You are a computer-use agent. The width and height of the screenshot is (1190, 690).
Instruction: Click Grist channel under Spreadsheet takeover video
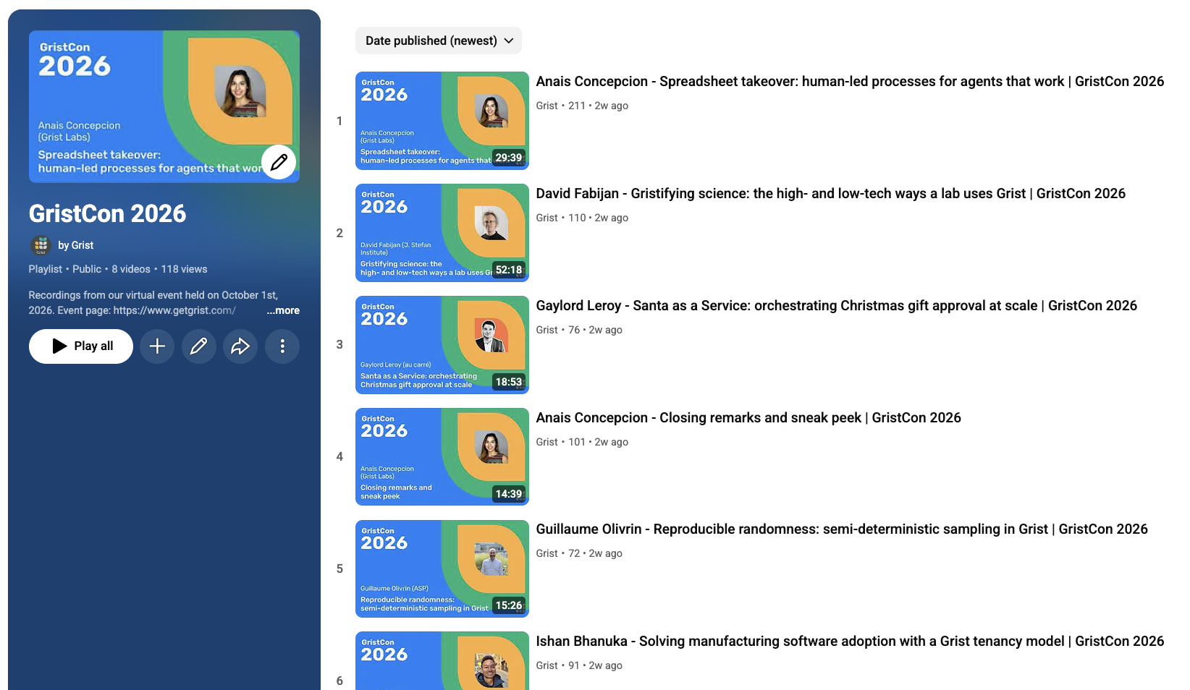(x=547, y=106)
